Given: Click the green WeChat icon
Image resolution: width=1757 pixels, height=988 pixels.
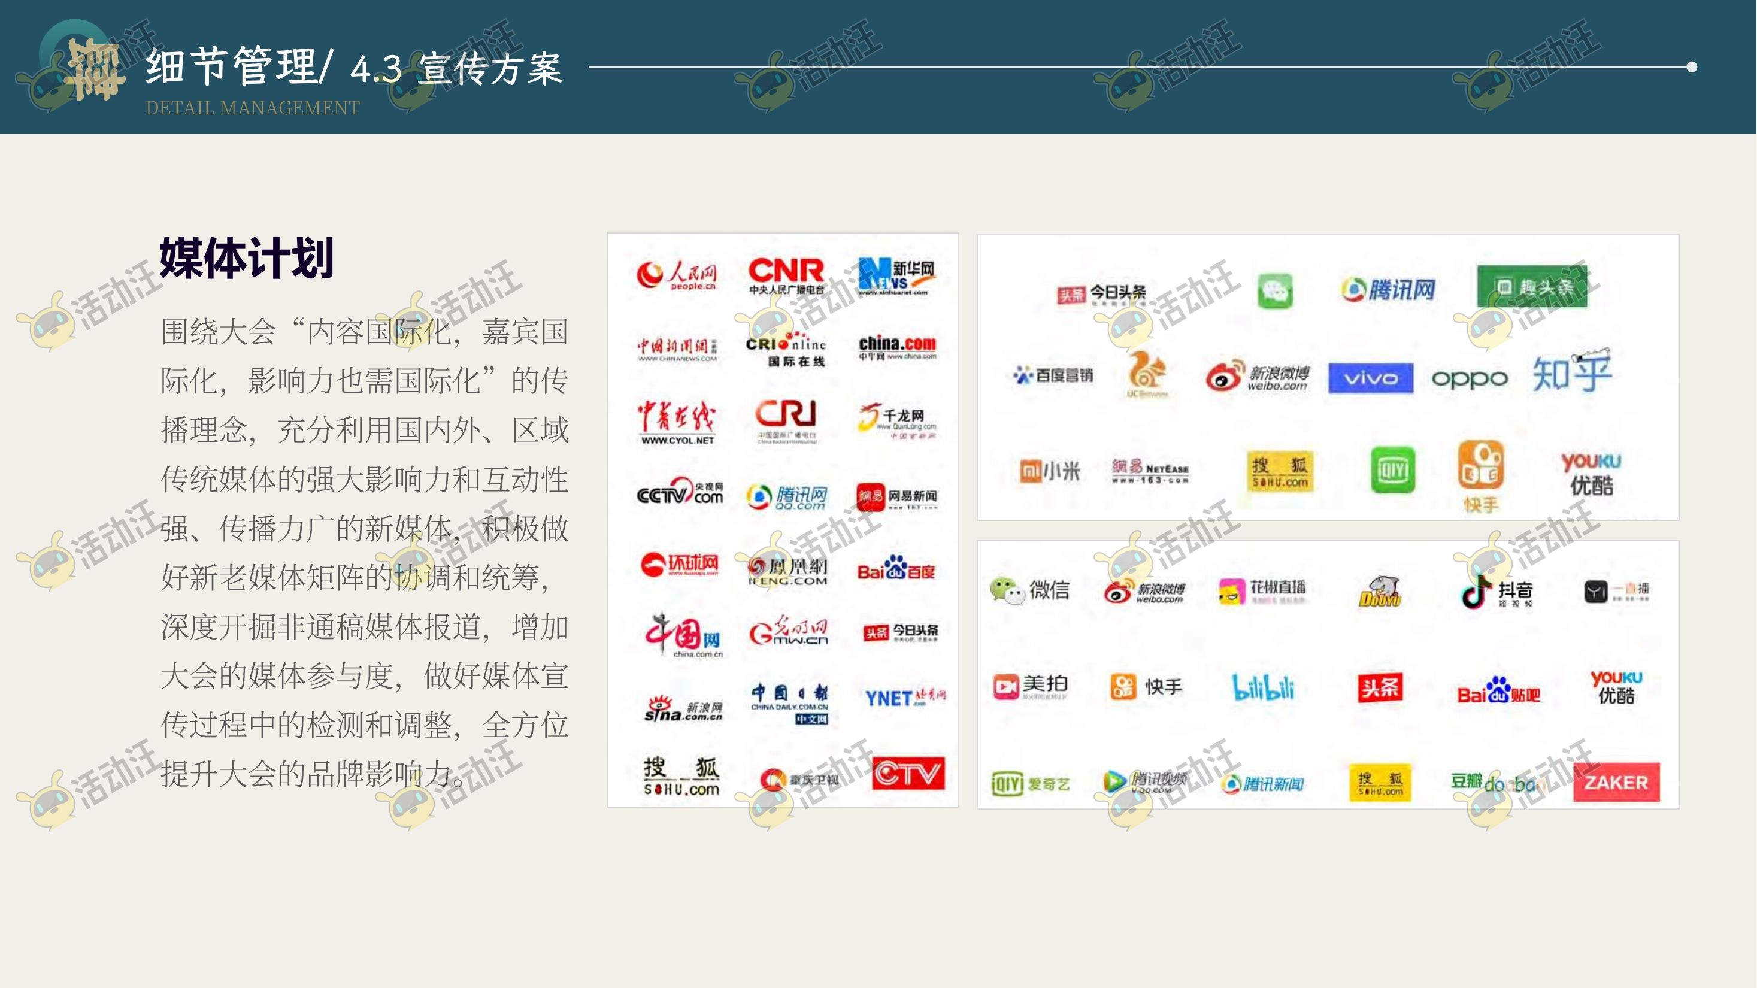Looking at the screenshot, I should coord(1275,291).
